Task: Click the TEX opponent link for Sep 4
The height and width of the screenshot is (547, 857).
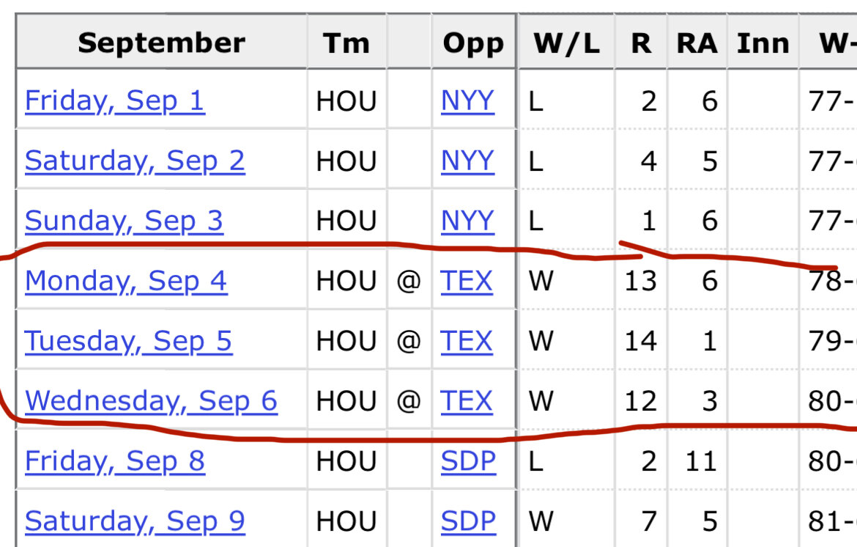Action: [x=467, y=282]
